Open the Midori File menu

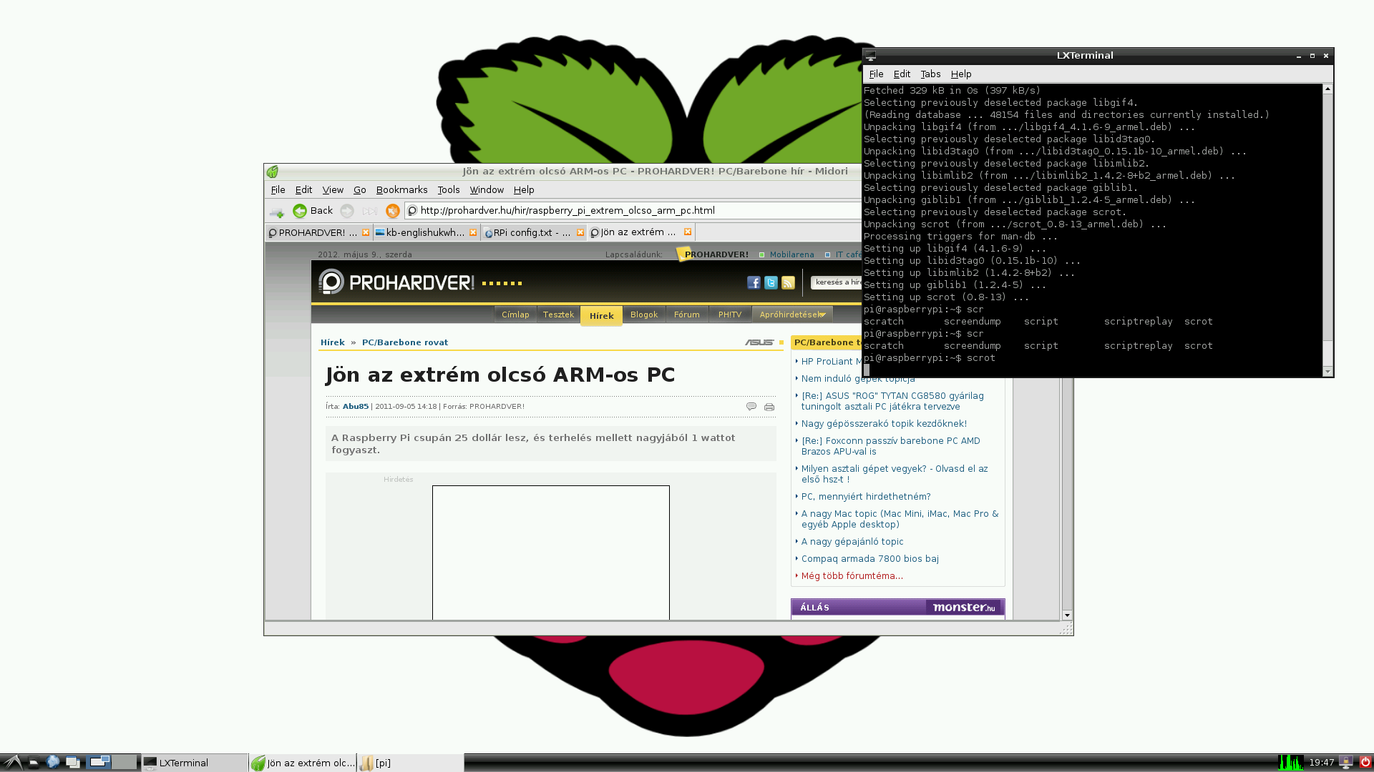click(x=278, y=190)
